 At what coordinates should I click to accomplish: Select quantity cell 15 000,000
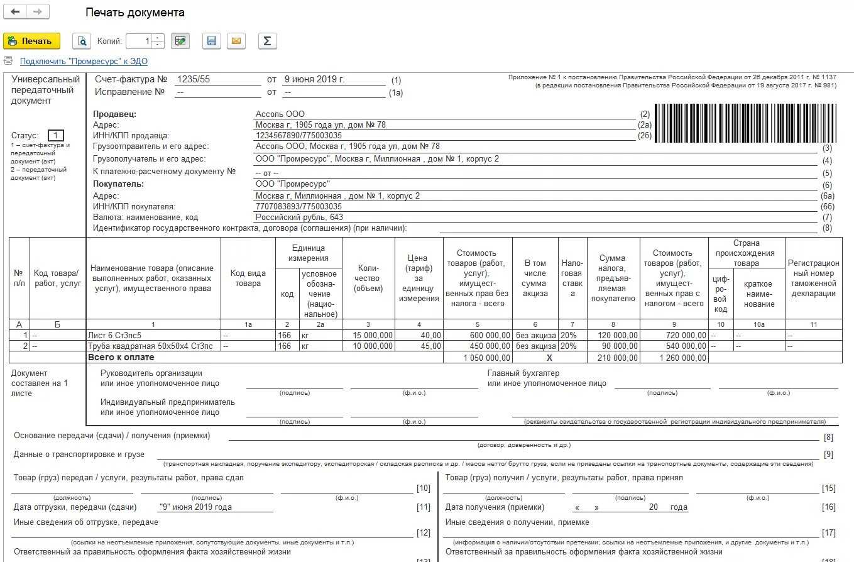368,336
